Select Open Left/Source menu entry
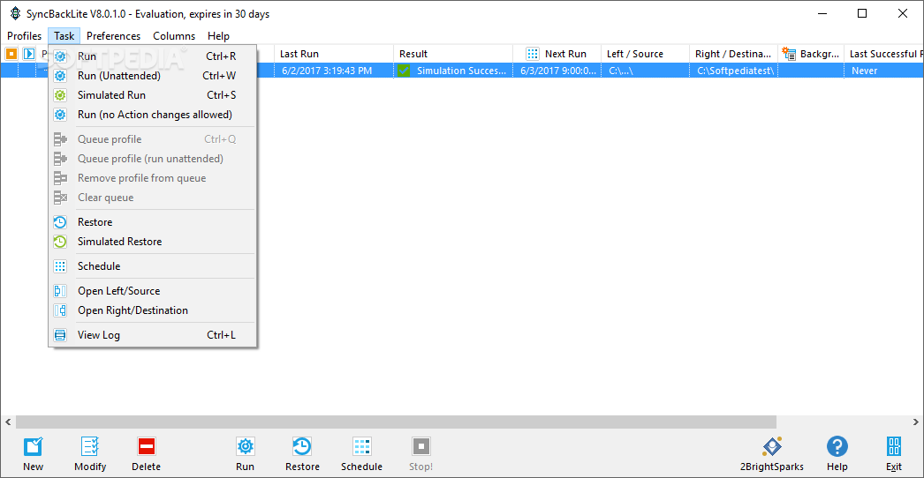This screenshot has height=478, width=924. [153, 291]
